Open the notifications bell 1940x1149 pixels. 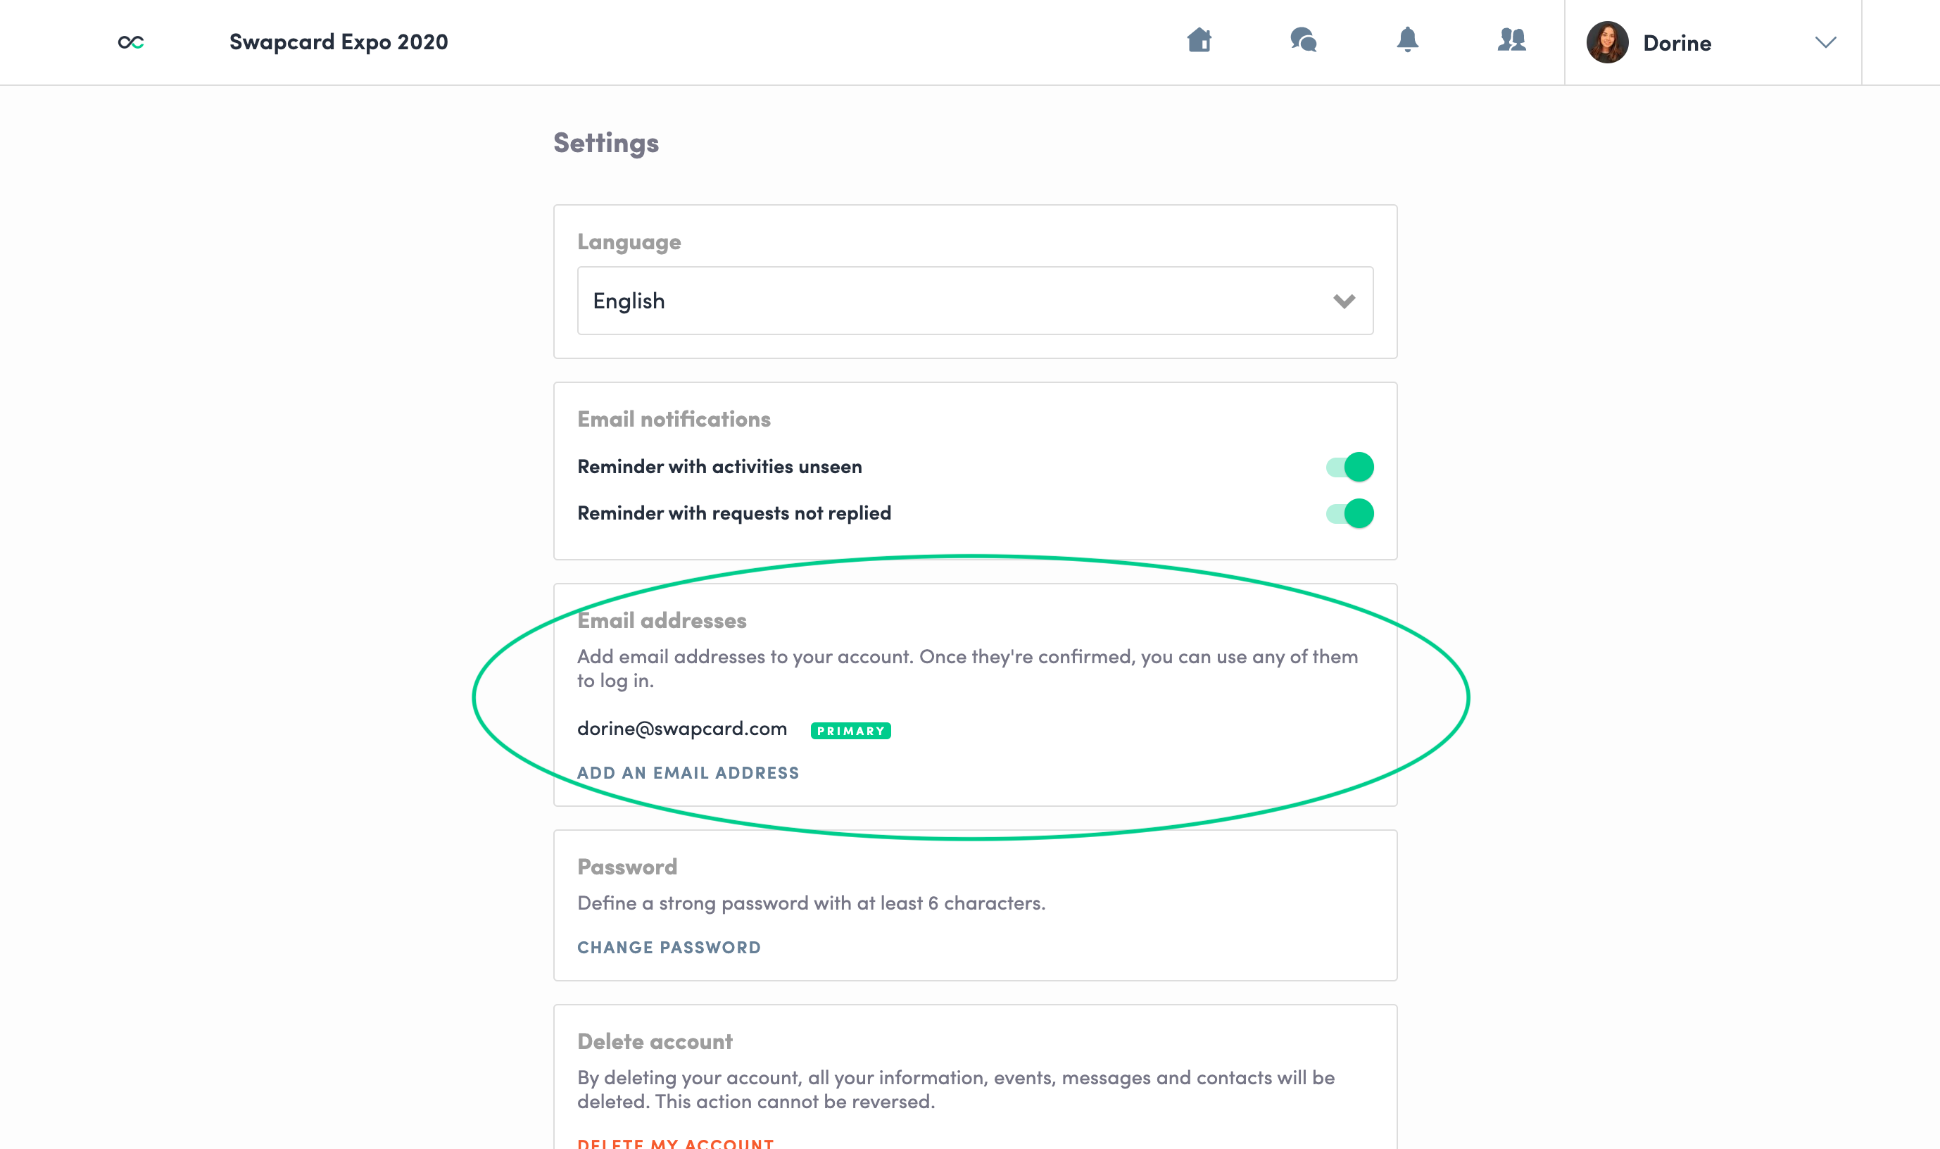[x=1407, y=39]
